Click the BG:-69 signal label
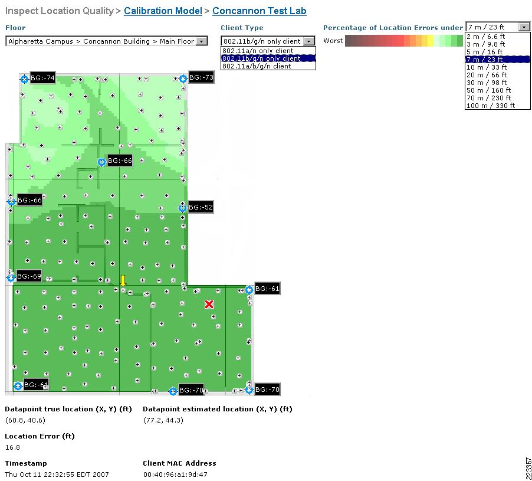Screen dimensions: 532x481 tap(29, 276)
